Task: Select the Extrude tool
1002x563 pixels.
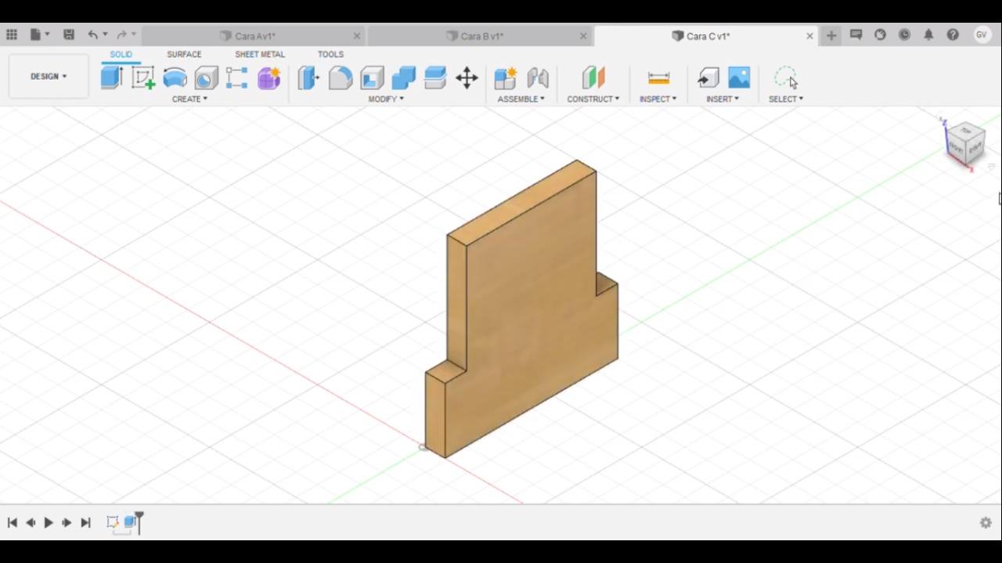Action: tap(112, 78)
